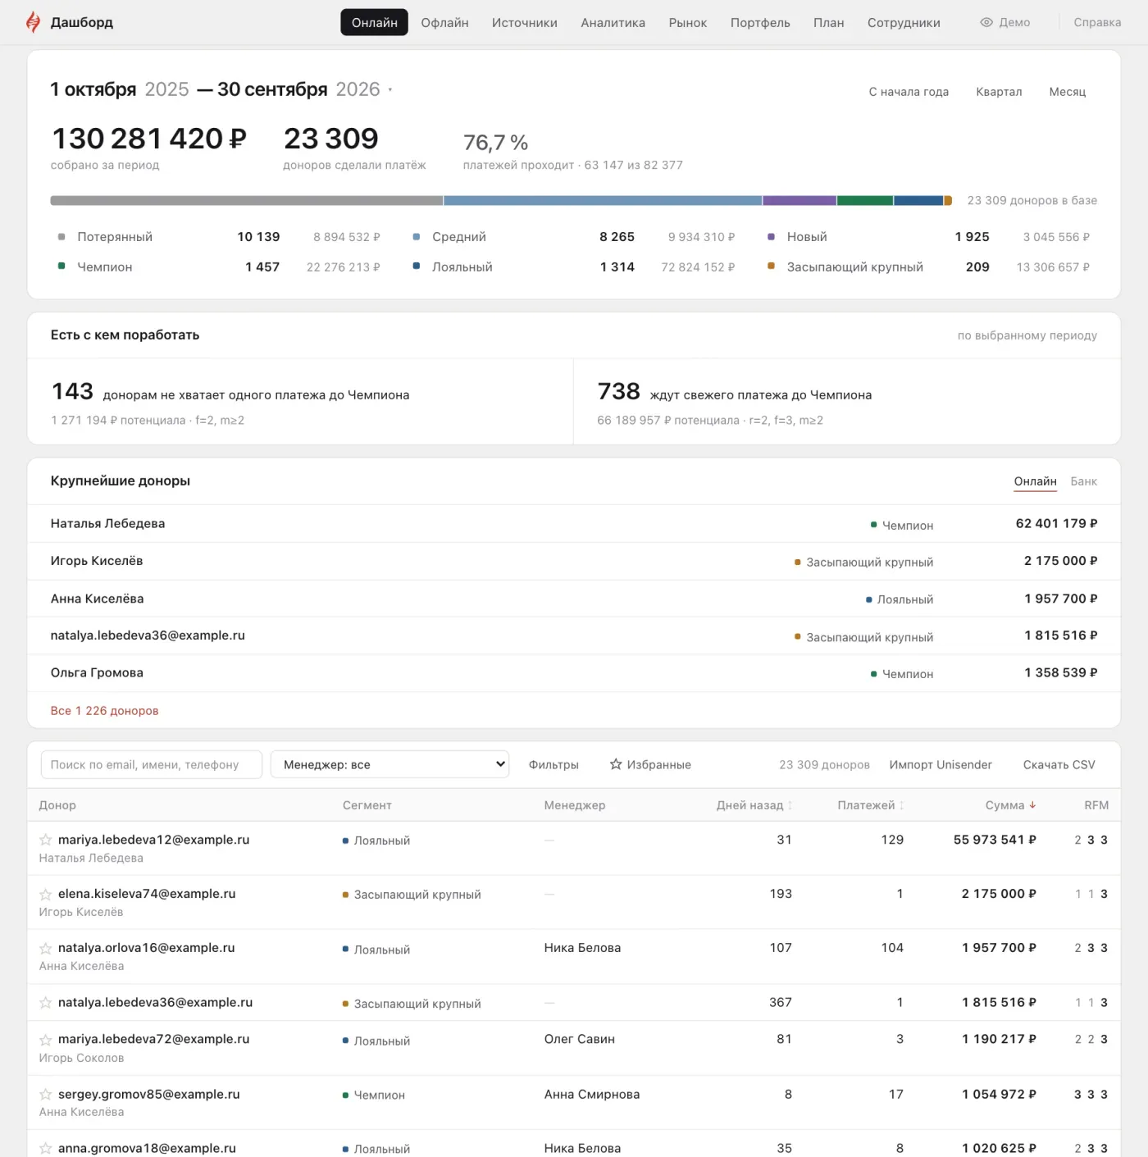
Task: Open the Источники tab
Action: pyautogui.click(x=525, y=23)
